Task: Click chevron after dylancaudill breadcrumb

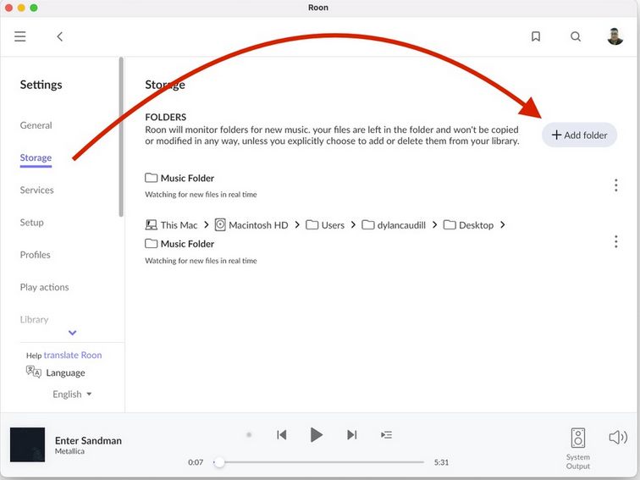Action: 434,225
